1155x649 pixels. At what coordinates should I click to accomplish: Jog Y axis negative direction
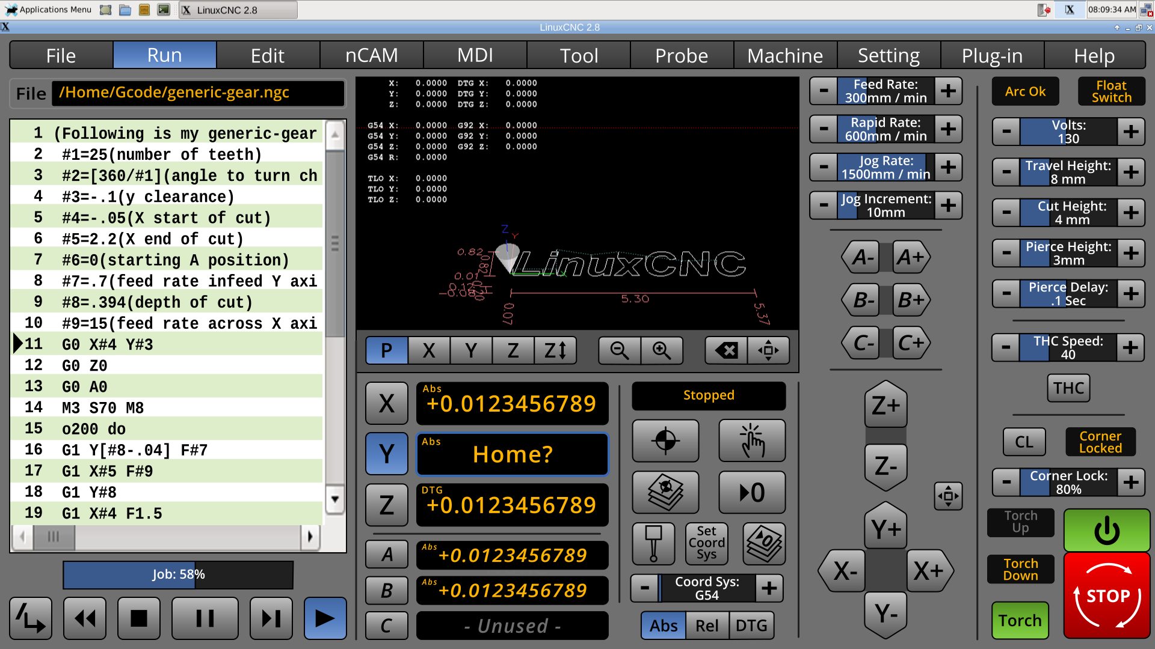(x=885, y=614)
